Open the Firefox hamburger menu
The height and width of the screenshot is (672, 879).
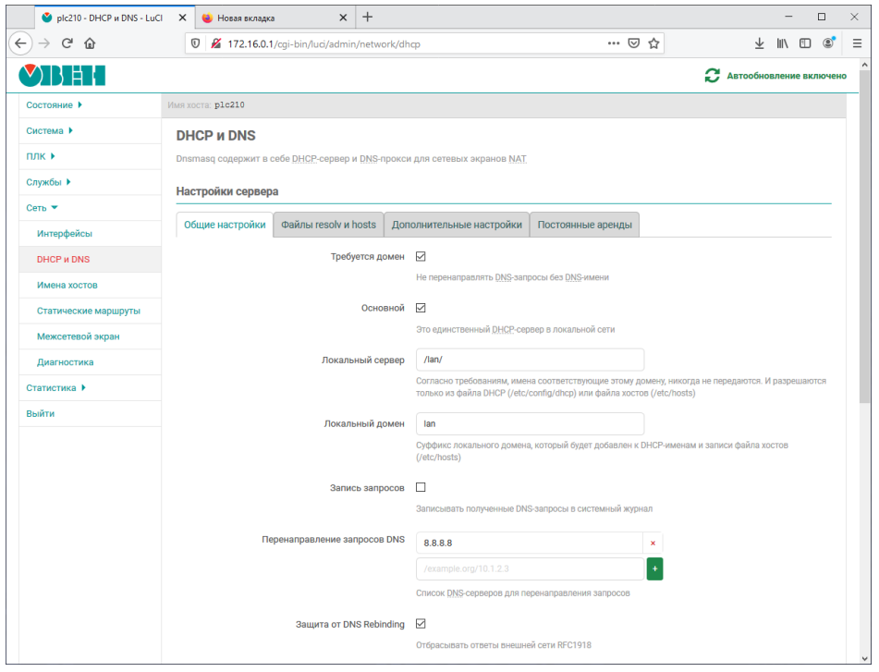[x=855, y=43]
